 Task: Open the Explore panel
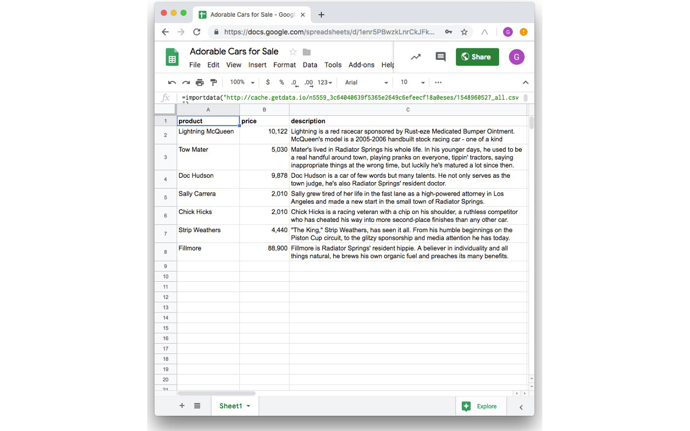point(481,407)
